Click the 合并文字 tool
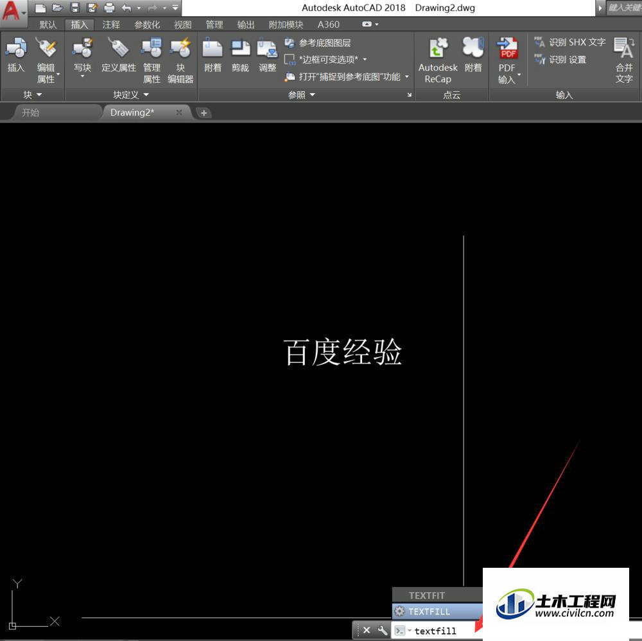 (x=624, y=60)
